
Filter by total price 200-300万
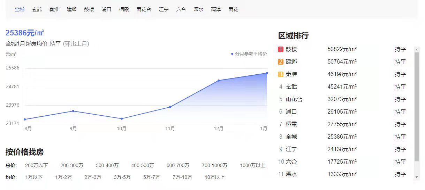coord(72,166)
